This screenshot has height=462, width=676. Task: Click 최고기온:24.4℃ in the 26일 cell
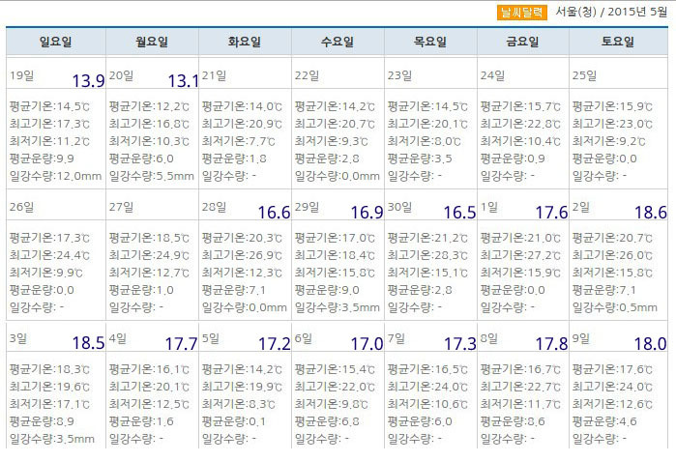(x=49, y=255)
